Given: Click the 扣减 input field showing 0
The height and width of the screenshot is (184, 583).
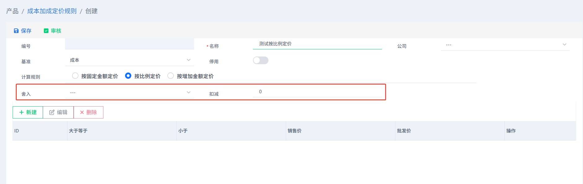Looking at the screenshot, I should point(317,92).
